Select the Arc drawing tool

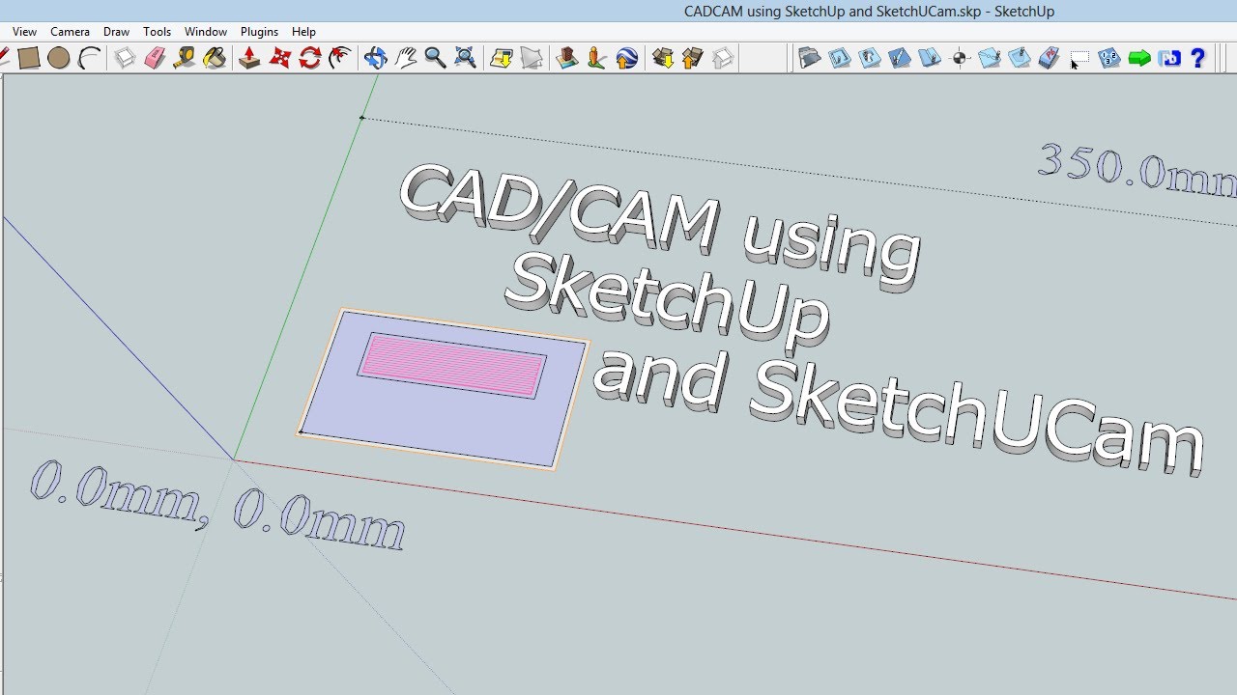pos(89,58)
